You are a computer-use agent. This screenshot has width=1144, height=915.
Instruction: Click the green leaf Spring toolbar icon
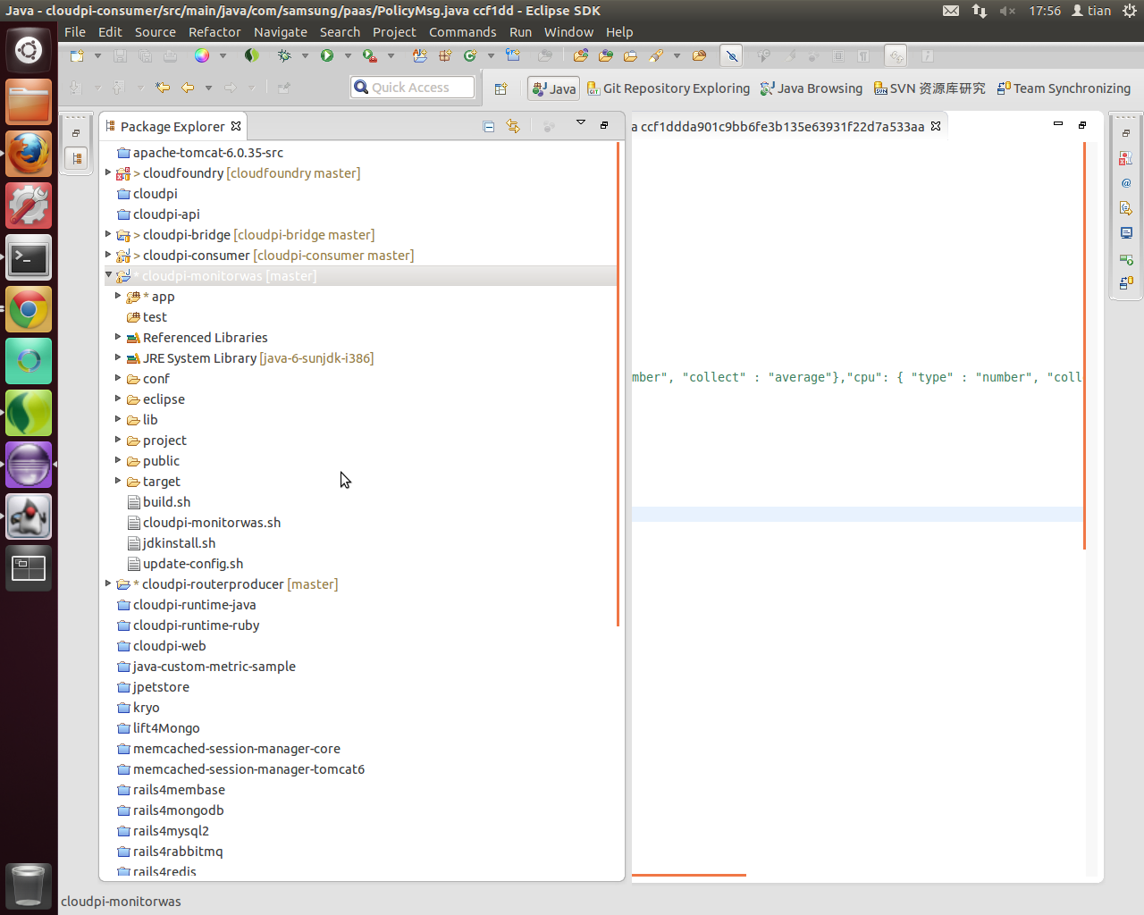coord(252,55)
